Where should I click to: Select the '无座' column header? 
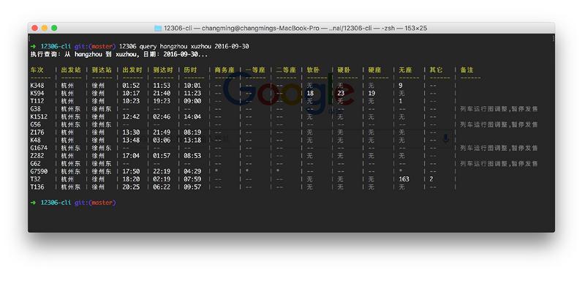(x=405, y=70)
